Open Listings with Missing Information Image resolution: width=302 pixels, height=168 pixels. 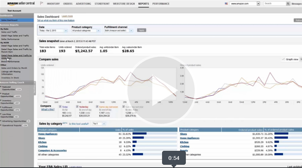click(11, 73)
